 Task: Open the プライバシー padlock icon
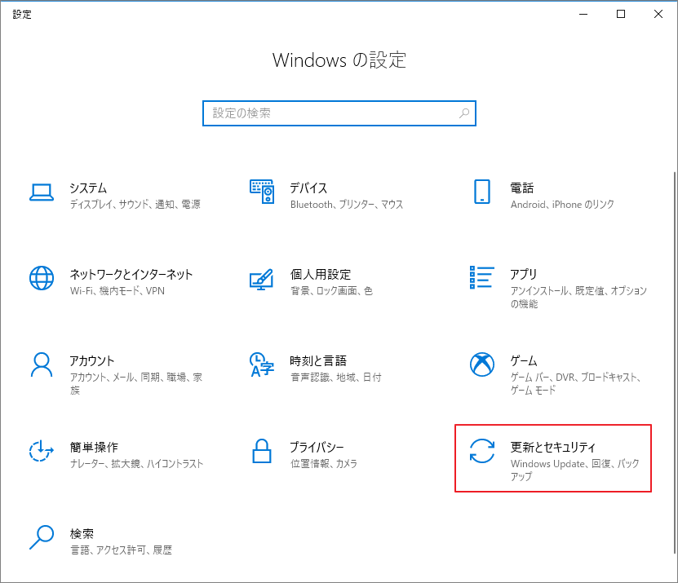pos(262,451)
